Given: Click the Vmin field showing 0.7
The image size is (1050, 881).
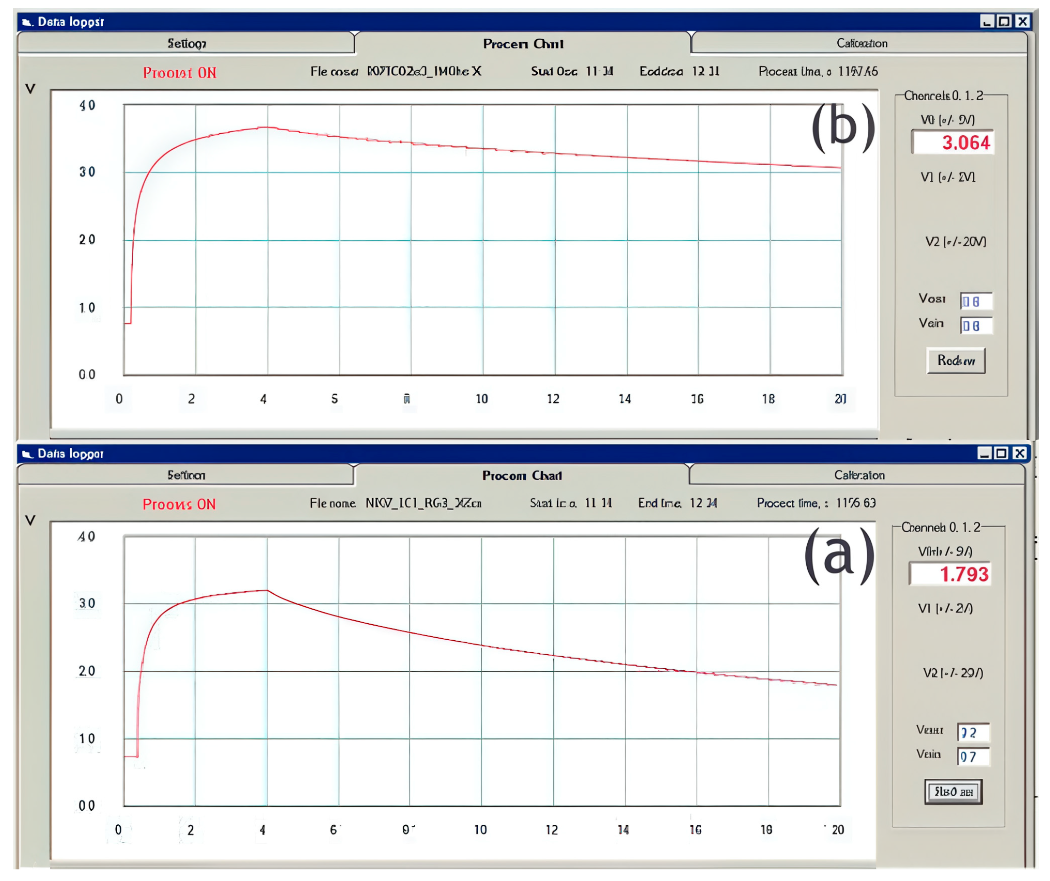Looking at the screenshot, I should pos(972,756).
